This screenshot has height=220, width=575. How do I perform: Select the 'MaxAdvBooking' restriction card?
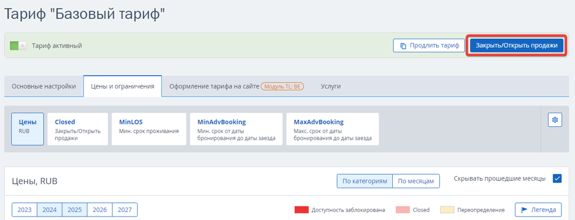click(332, 129)
